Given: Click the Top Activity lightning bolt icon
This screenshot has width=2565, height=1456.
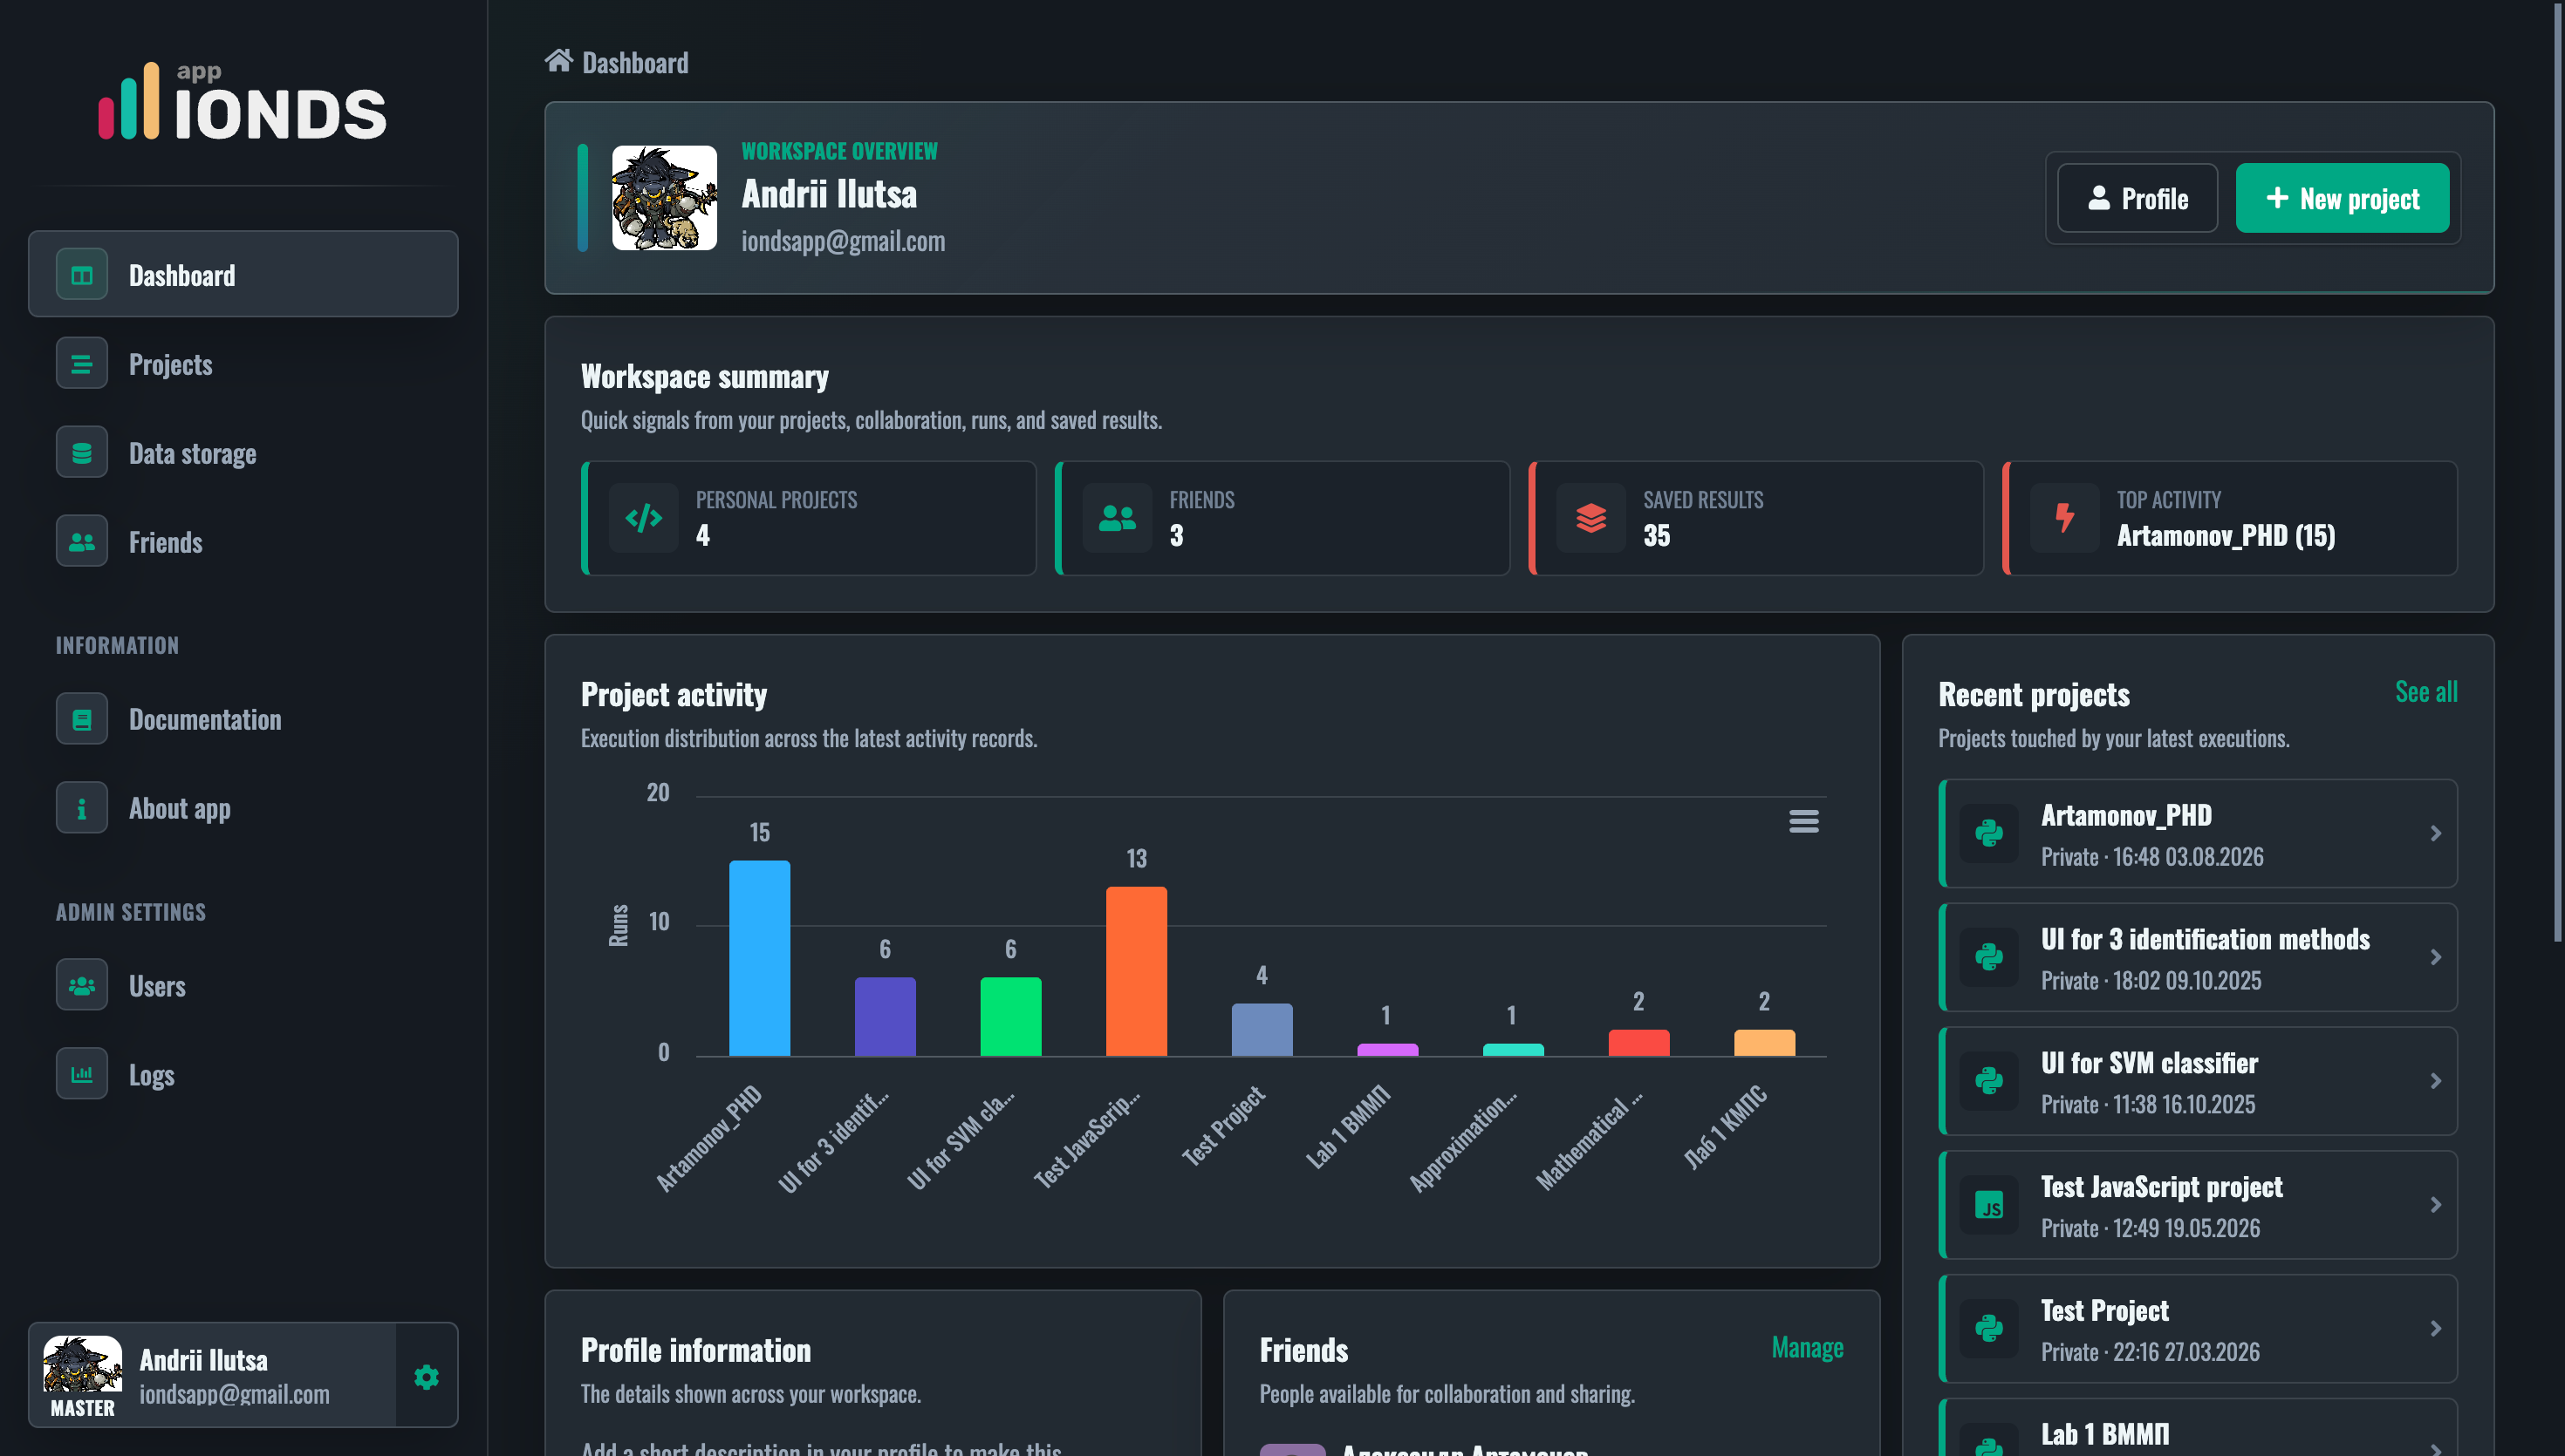Looking at the screenshot, I should pos(2064,517).
